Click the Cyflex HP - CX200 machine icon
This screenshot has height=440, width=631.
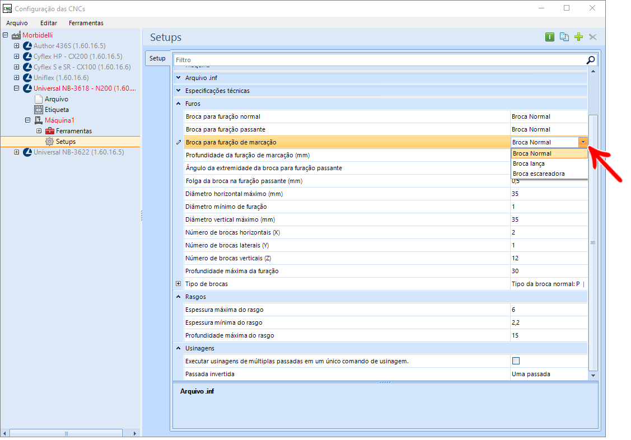tap(27, 57)
